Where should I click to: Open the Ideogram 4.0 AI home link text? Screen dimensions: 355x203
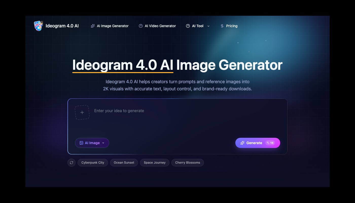[62, 26]
